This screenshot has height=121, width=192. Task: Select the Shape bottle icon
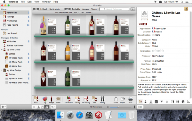[x=52, y=99]
